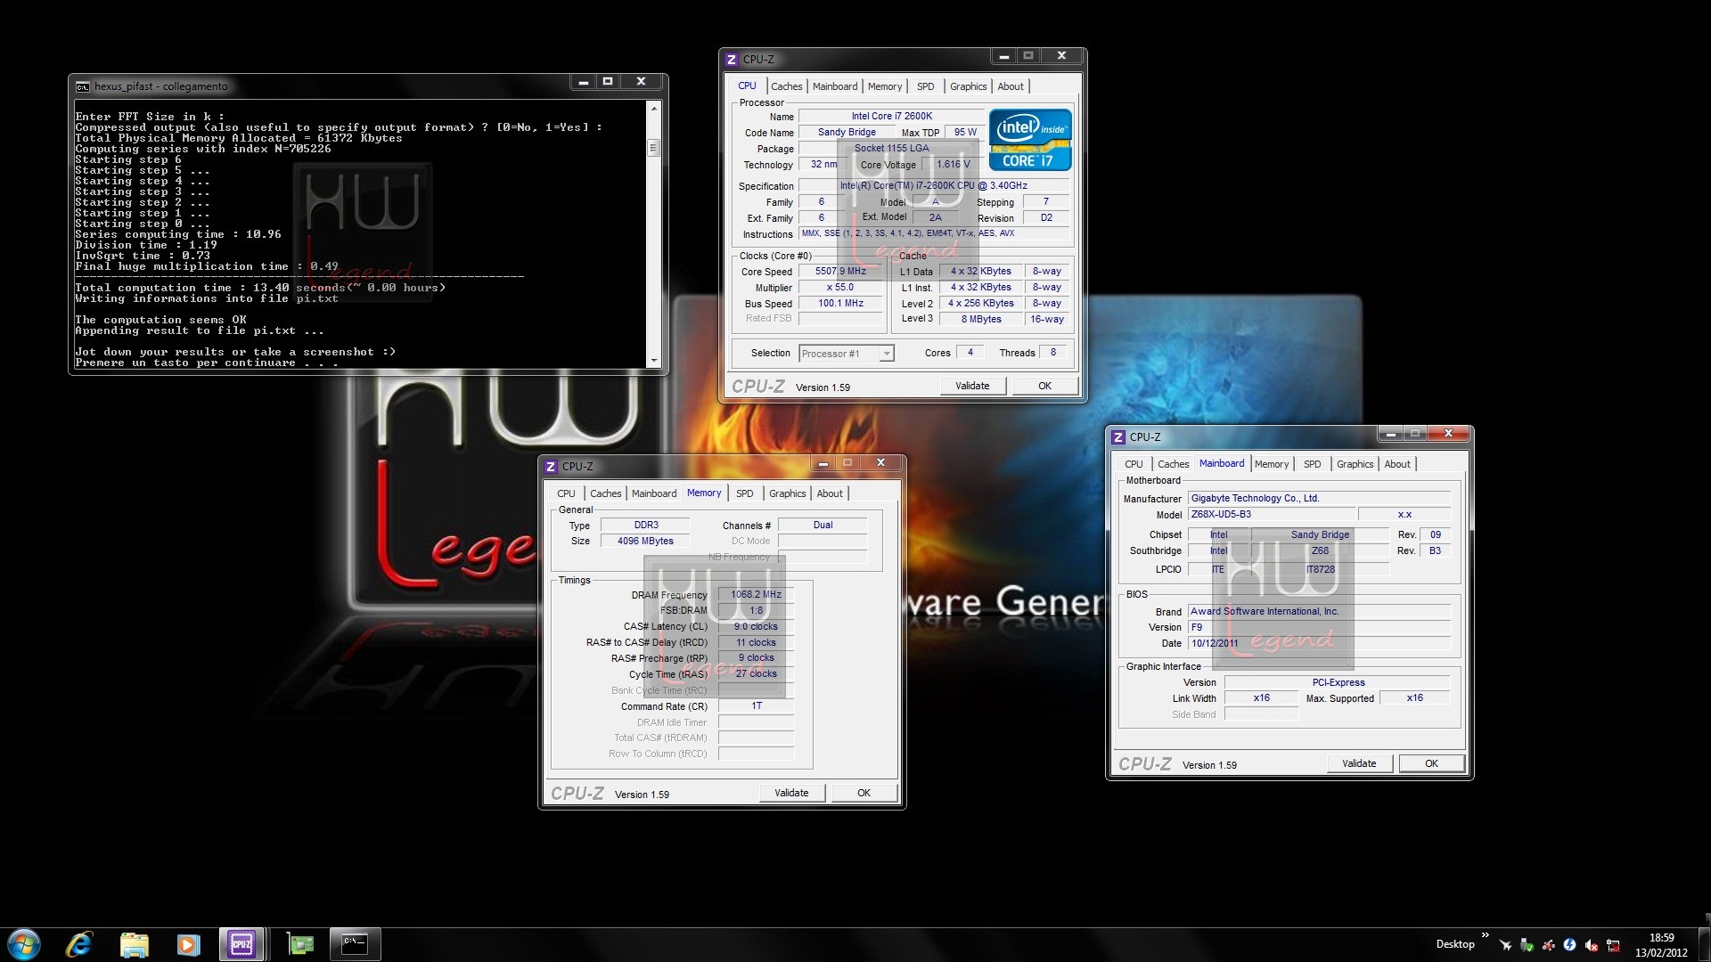Open the Processor #1 selection dropdown
1711x962 pixels.
847,354
